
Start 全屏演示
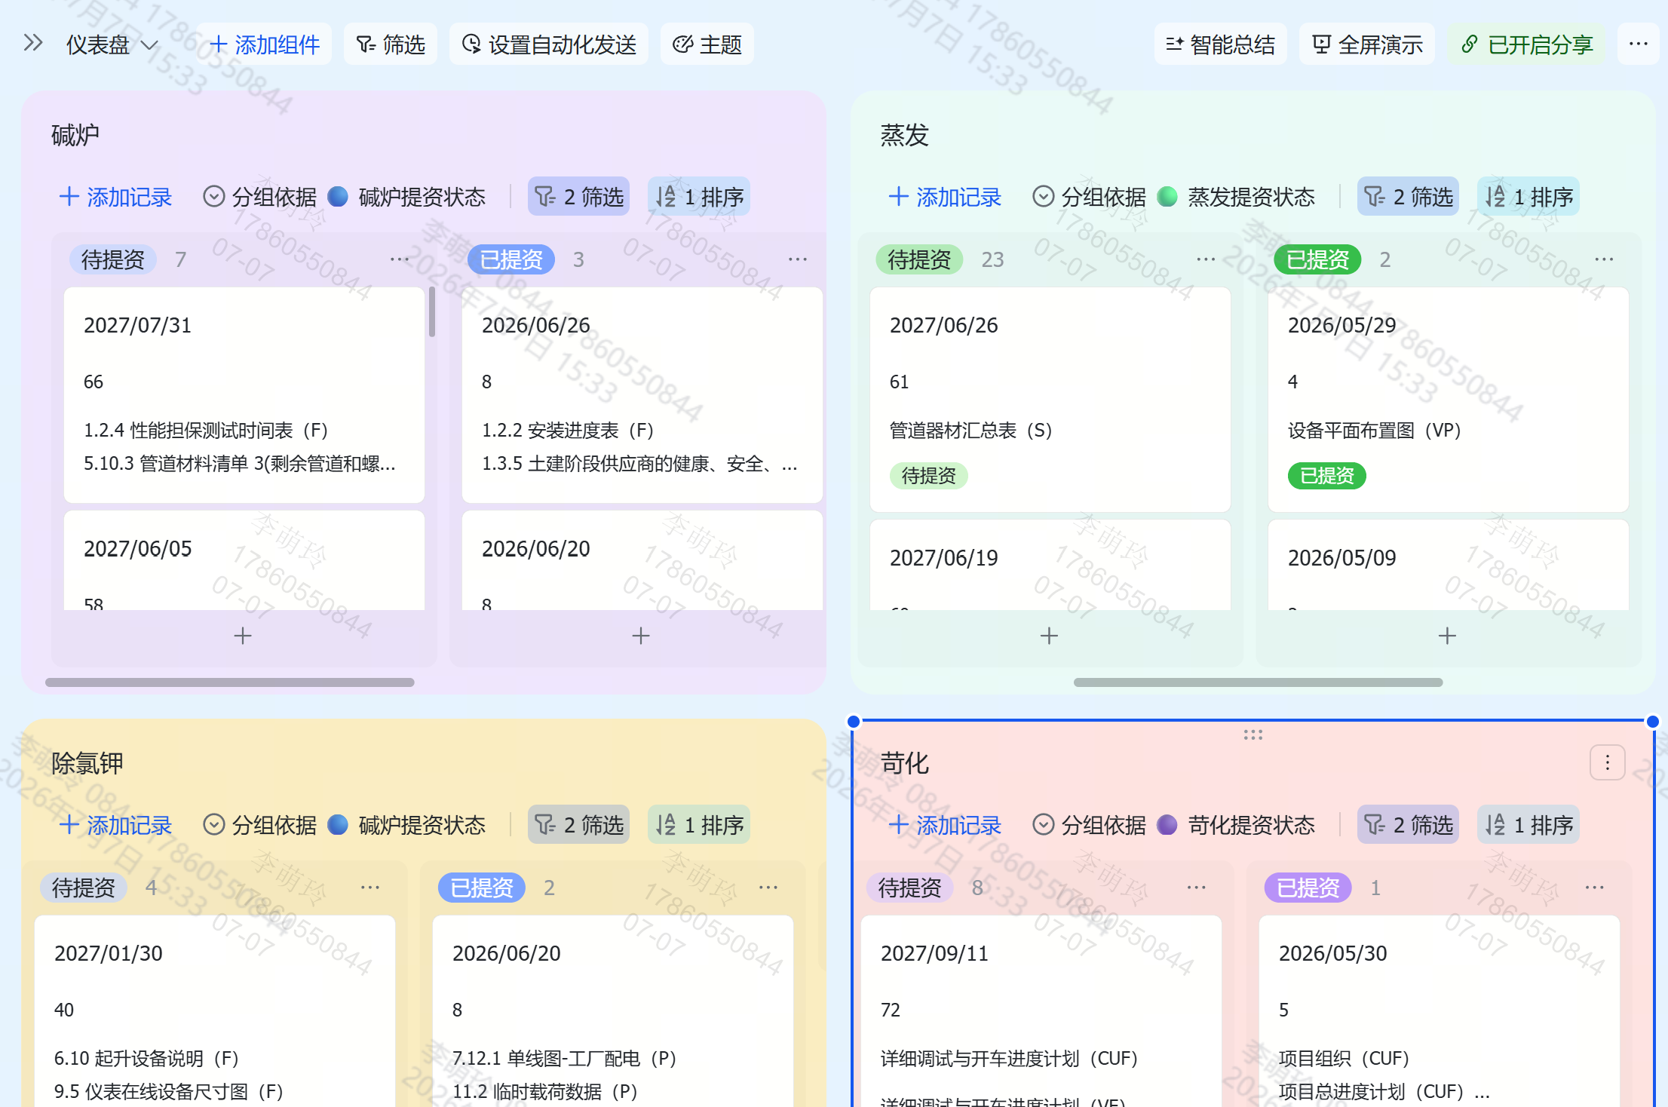(x=1367, y=44)
